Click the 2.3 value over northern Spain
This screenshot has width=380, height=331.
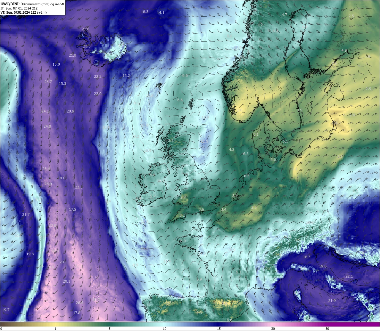(x=199, y=313)
